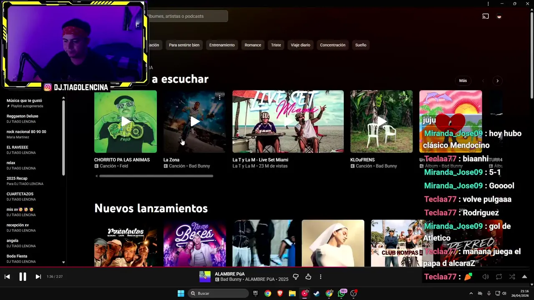The width and height of the screenshot is (534, 300).
Task: Click the horizontal carousel scrollbar
Action: 156,176
